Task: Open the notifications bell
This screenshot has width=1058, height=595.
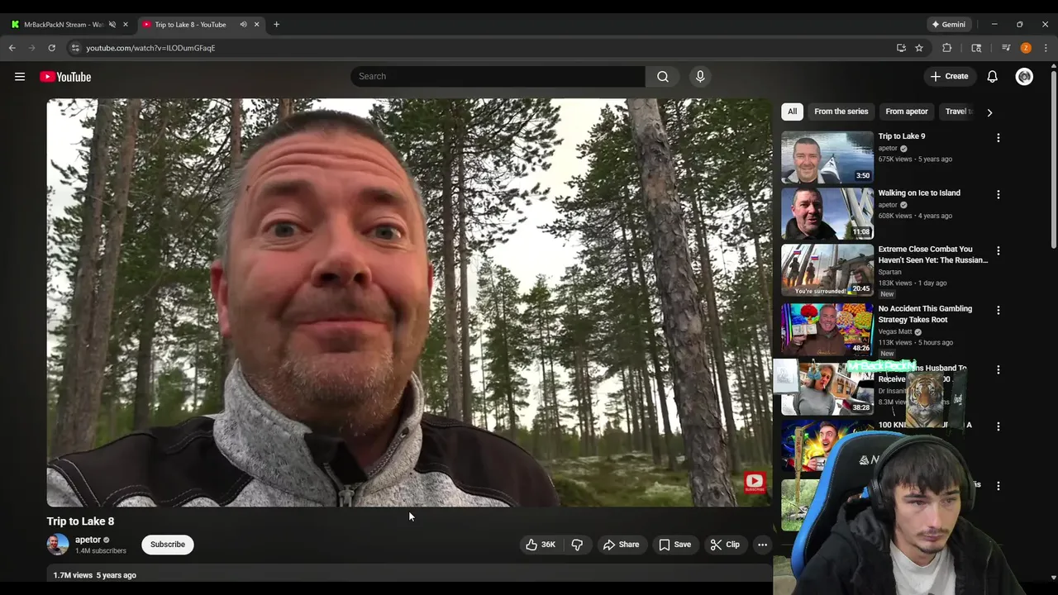Action: [x=993, y=77]
